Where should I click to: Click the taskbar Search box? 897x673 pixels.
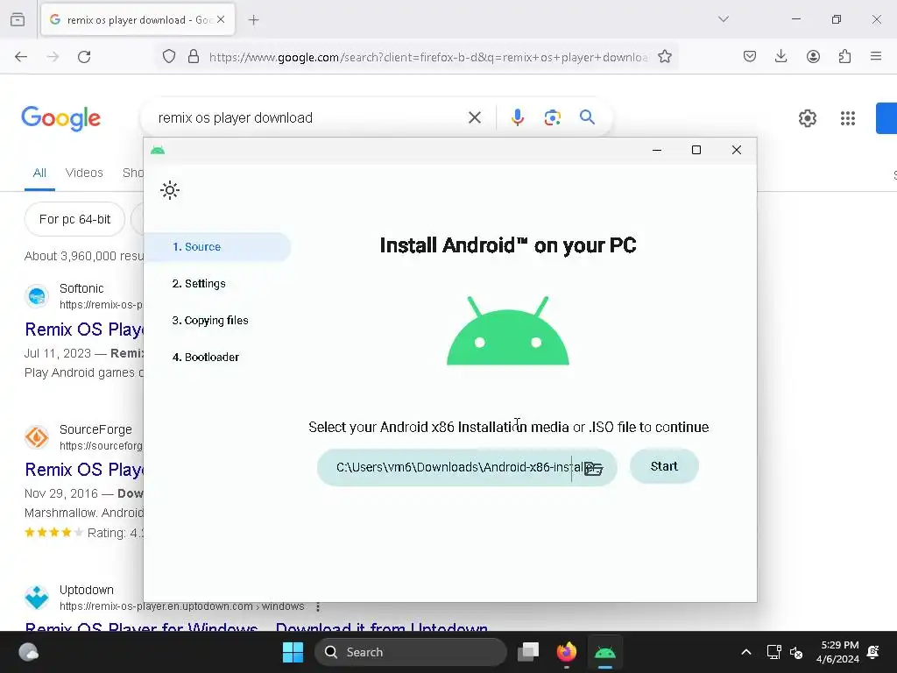(x=411, y=652)
